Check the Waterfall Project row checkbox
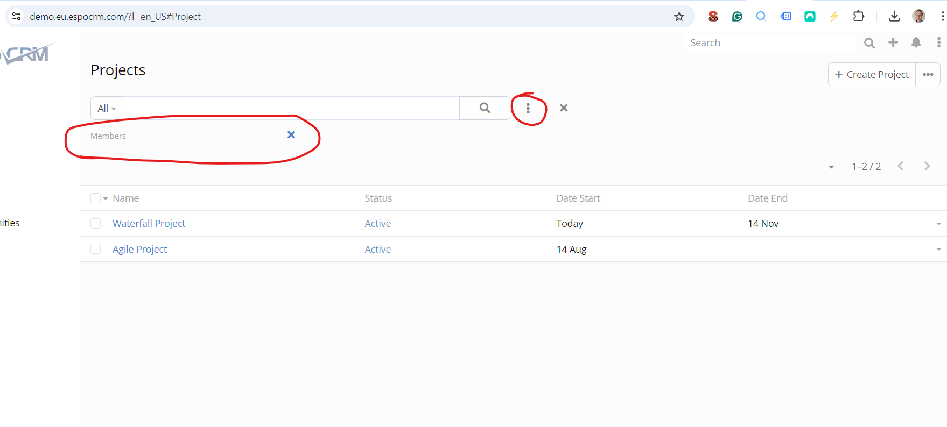Image resolution: width=947 pixels, height=427 pixels. click(x=95, y=224)
